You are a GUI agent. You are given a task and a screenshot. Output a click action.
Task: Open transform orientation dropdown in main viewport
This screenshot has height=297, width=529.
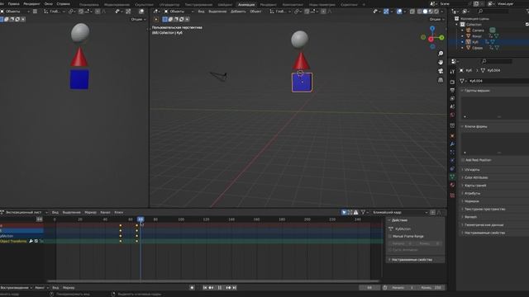(x=280, y=12)
